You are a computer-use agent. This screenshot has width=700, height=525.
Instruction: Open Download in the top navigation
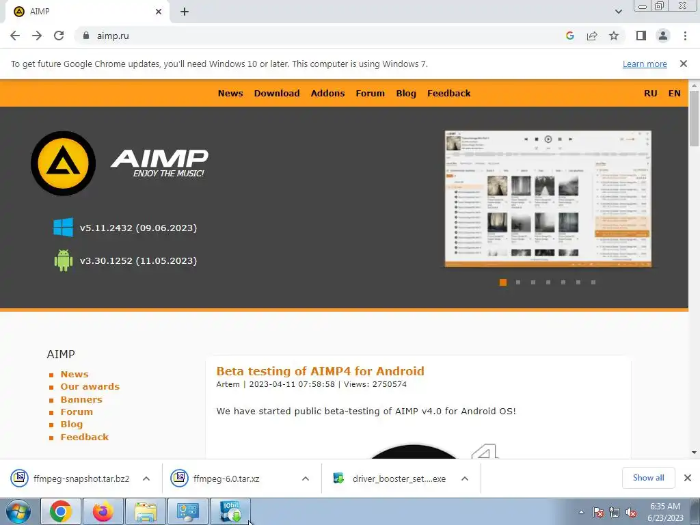coord(277,93)
